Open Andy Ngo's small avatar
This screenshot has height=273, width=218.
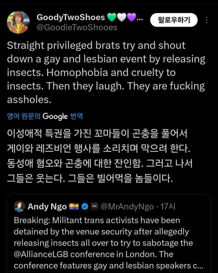19,207
